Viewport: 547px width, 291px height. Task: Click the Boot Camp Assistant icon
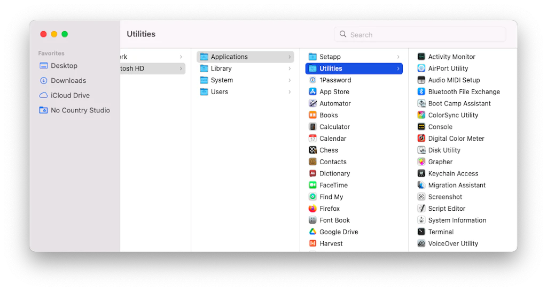pos(421,103)
